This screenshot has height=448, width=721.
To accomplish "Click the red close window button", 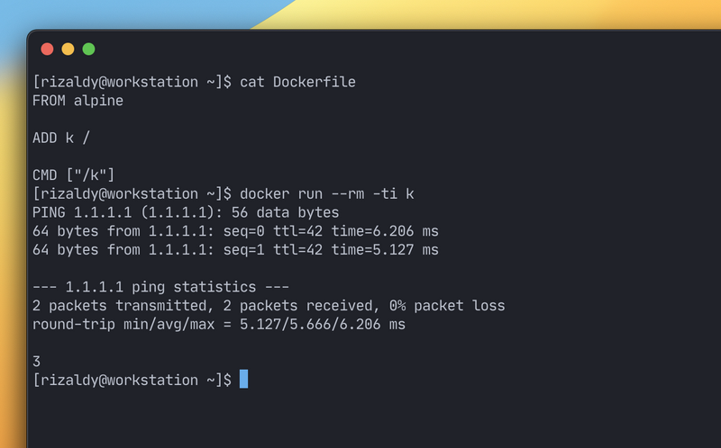I will [46, 49].
